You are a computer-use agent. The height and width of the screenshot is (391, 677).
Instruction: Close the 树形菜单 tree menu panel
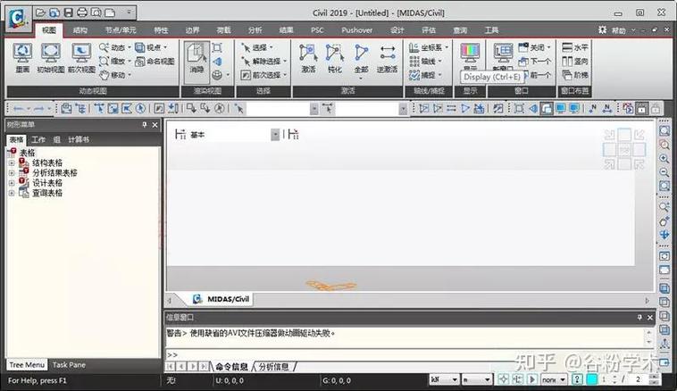[155, 125]
